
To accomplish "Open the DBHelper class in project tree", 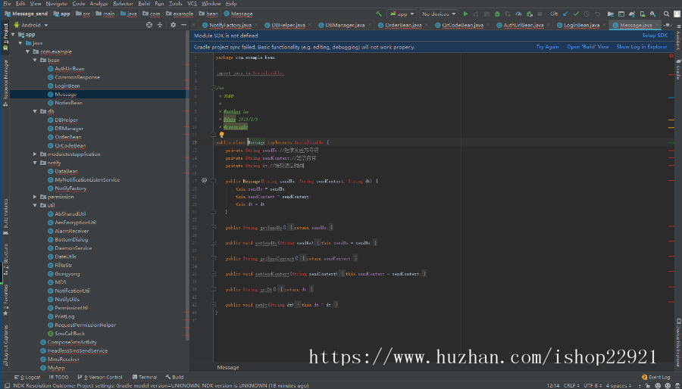I will (x=66, y=120).
